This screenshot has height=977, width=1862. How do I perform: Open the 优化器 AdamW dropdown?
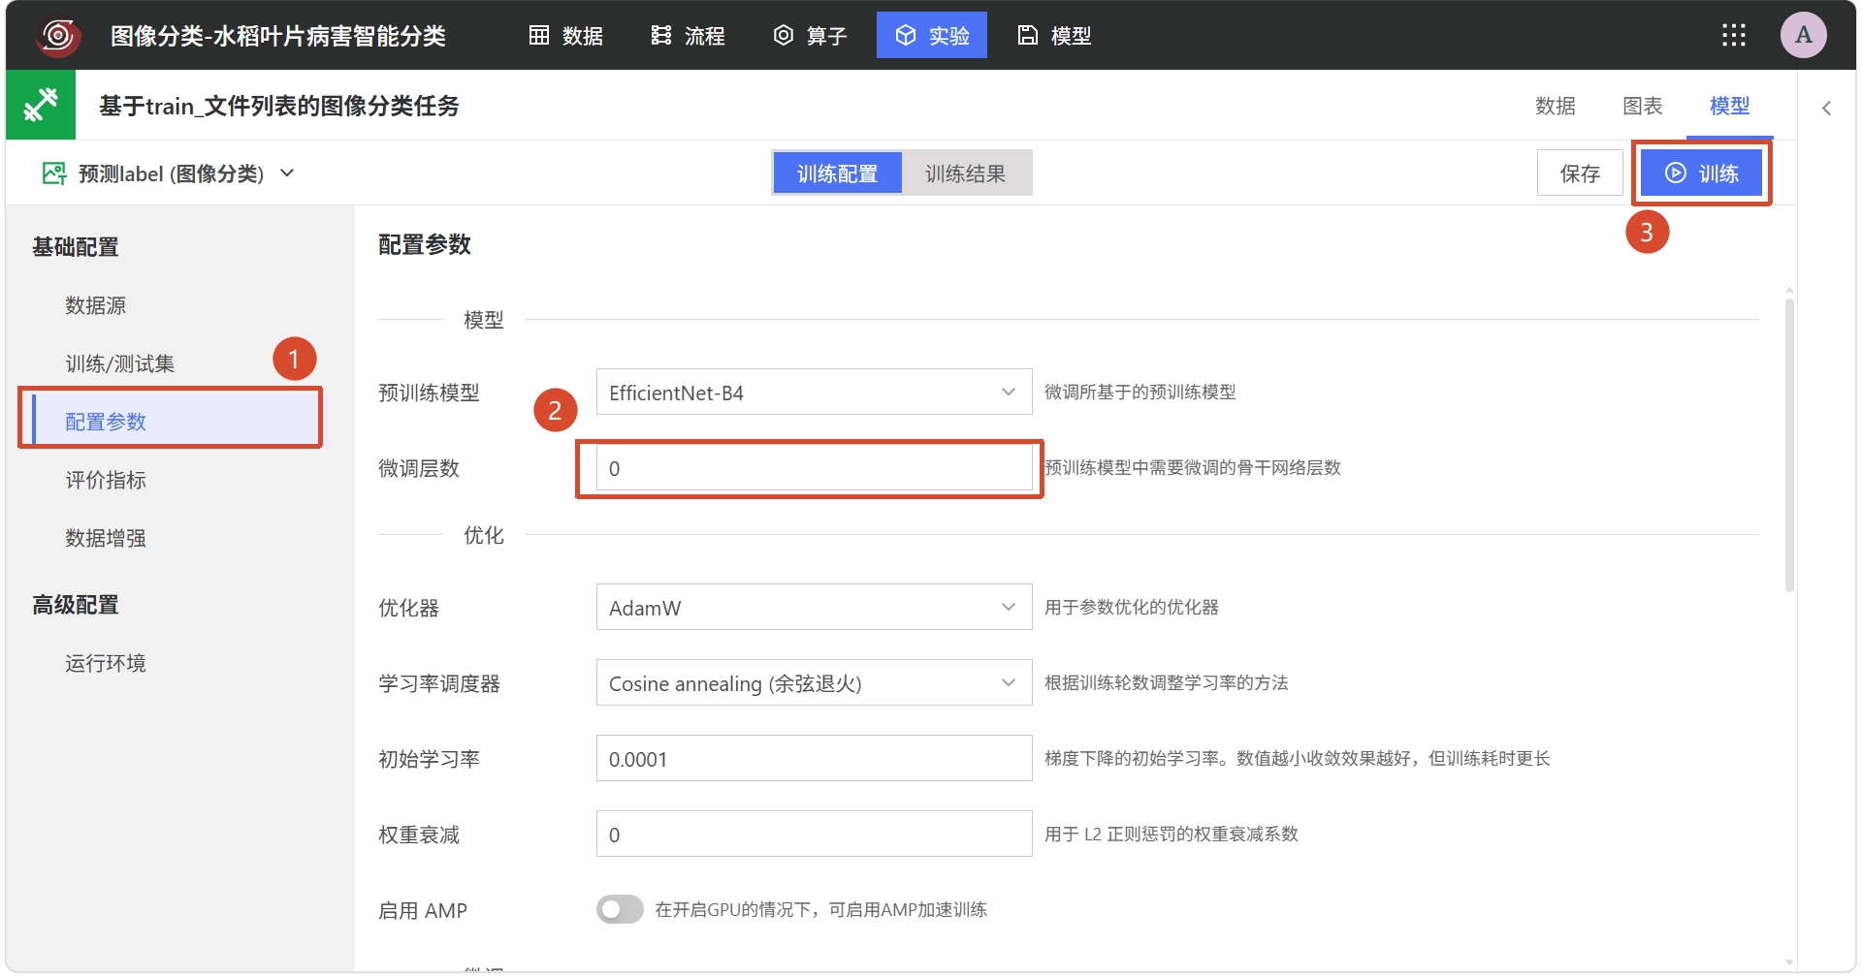point(814,607)
